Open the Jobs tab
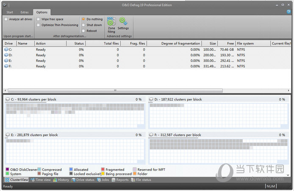This screenshot has height=191, width=294. coord(103,180)
